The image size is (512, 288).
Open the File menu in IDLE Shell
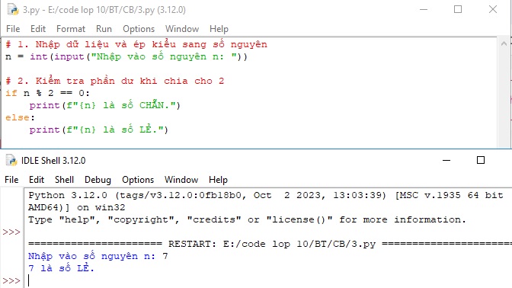point(11,180)
